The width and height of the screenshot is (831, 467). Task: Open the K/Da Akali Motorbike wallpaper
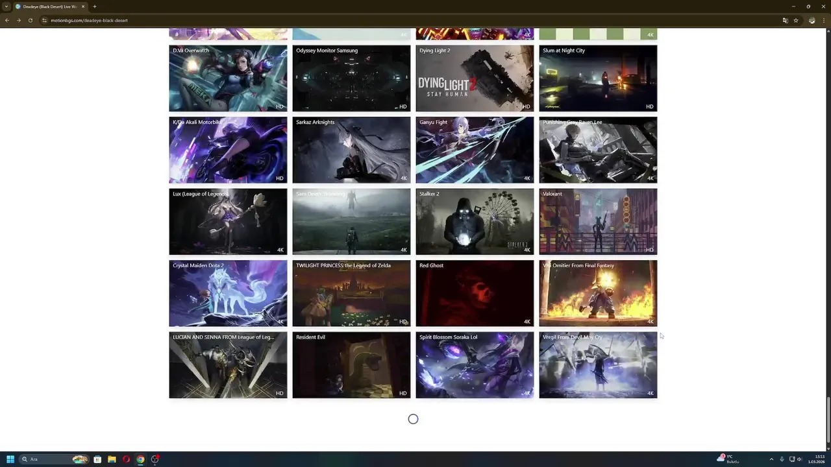(228, 150)
